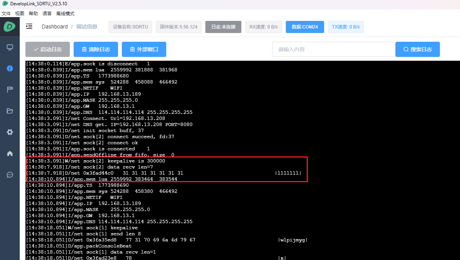Click the 清除日志 button
This screenshot has height=260, width=460.
96,49
